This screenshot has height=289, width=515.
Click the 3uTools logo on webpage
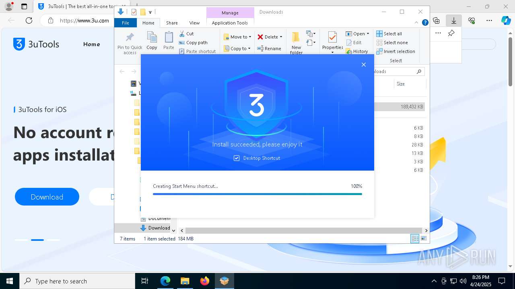pyautogui.click(x=36, y=44)
